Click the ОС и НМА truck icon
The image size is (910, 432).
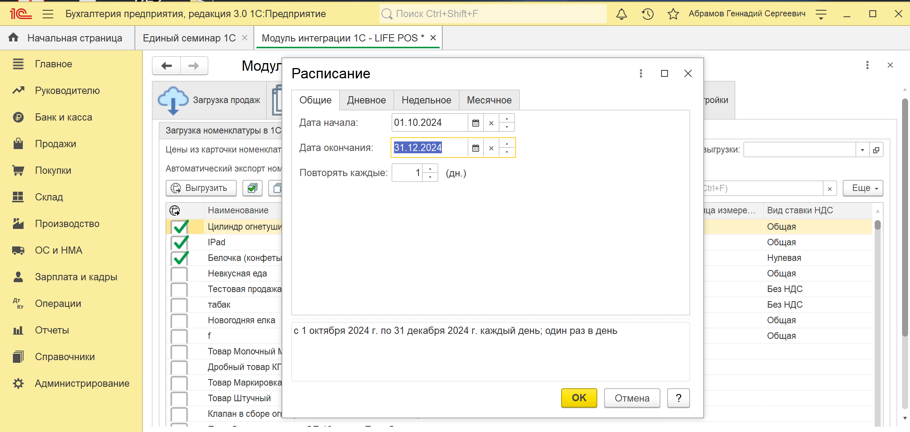tap(18, 250)
